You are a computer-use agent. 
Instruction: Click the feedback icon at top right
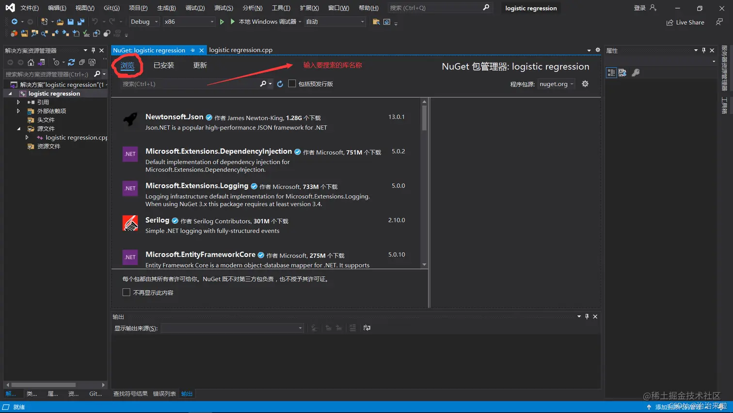coord(720,22)
